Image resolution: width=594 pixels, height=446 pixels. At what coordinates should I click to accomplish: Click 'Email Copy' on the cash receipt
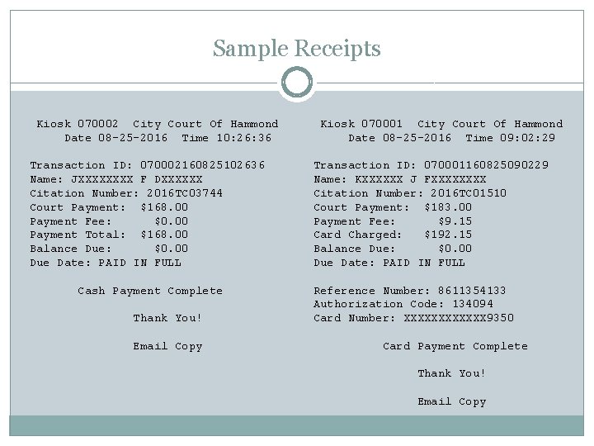pos(167,347)
